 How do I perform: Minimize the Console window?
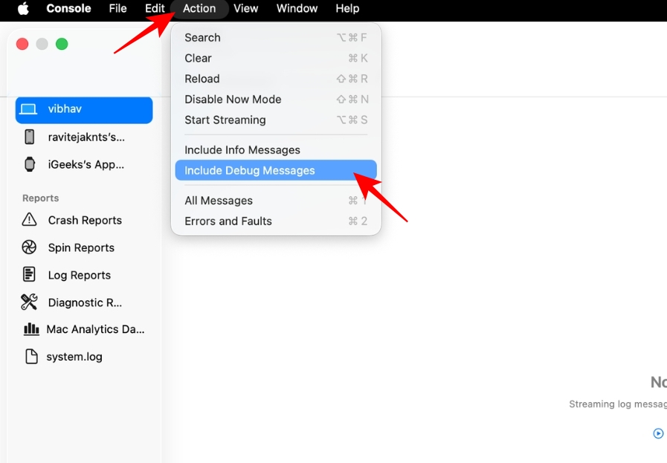(x=42, y=44)
